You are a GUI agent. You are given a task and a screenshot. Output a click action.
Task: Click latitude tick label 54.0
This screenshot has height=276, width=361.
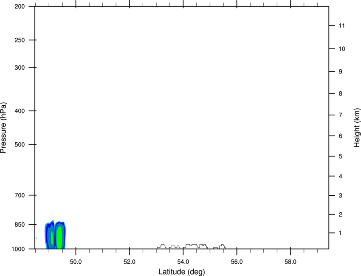point(183,262)
